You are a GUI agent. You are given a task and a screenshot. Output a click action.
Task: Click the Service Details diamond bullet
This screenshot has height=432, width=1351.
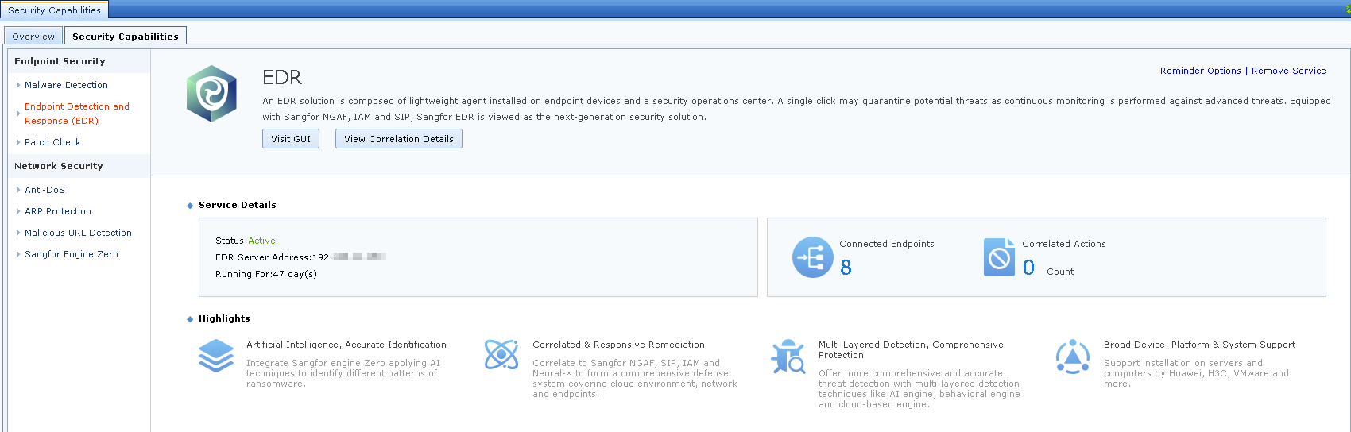pyautogui.click(x=190, y=206)
